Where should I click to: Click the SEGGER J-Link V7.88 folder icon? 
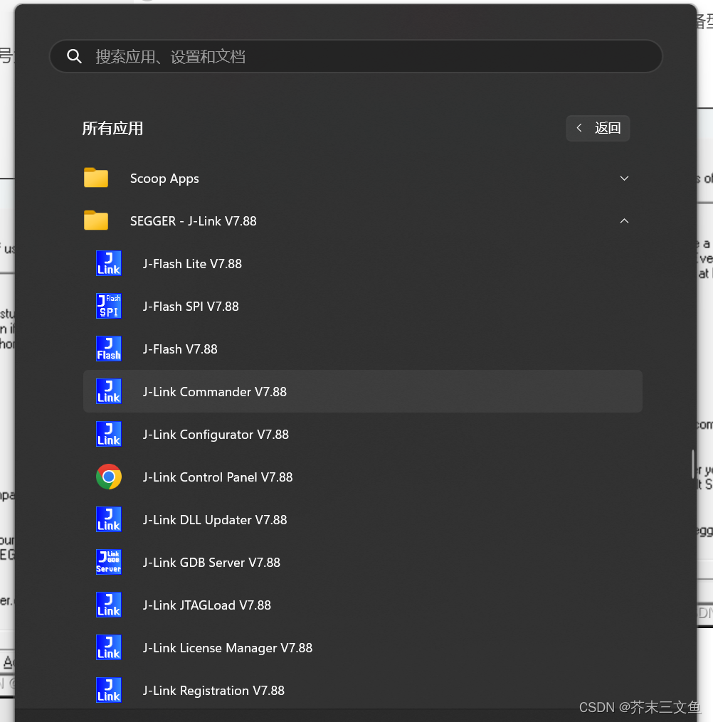pos(96,221)
